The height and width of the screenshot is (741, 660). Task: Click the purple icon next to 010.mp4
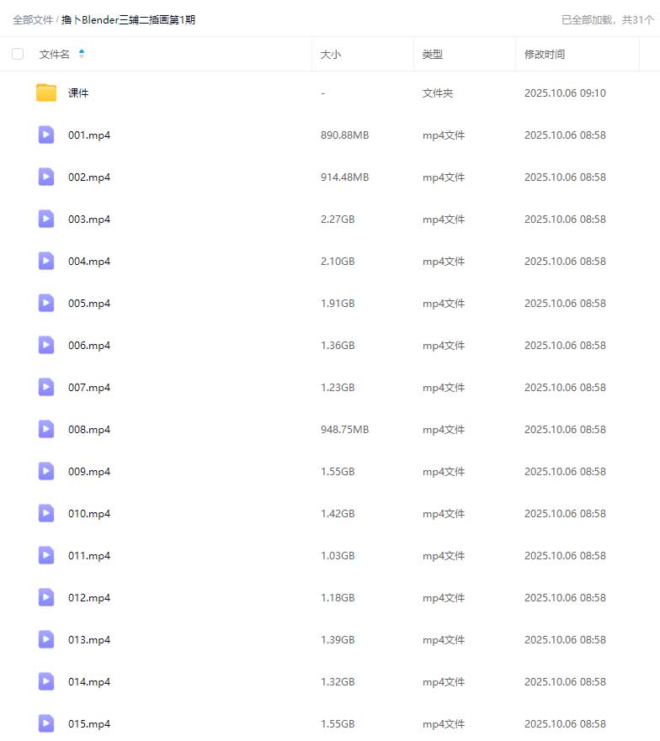coord(46,513)
